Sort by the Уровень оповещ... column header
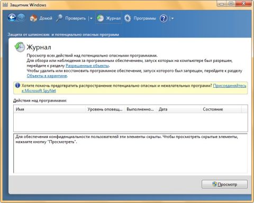Viewport: 254px width, 203px height. (x=105, y=109)
